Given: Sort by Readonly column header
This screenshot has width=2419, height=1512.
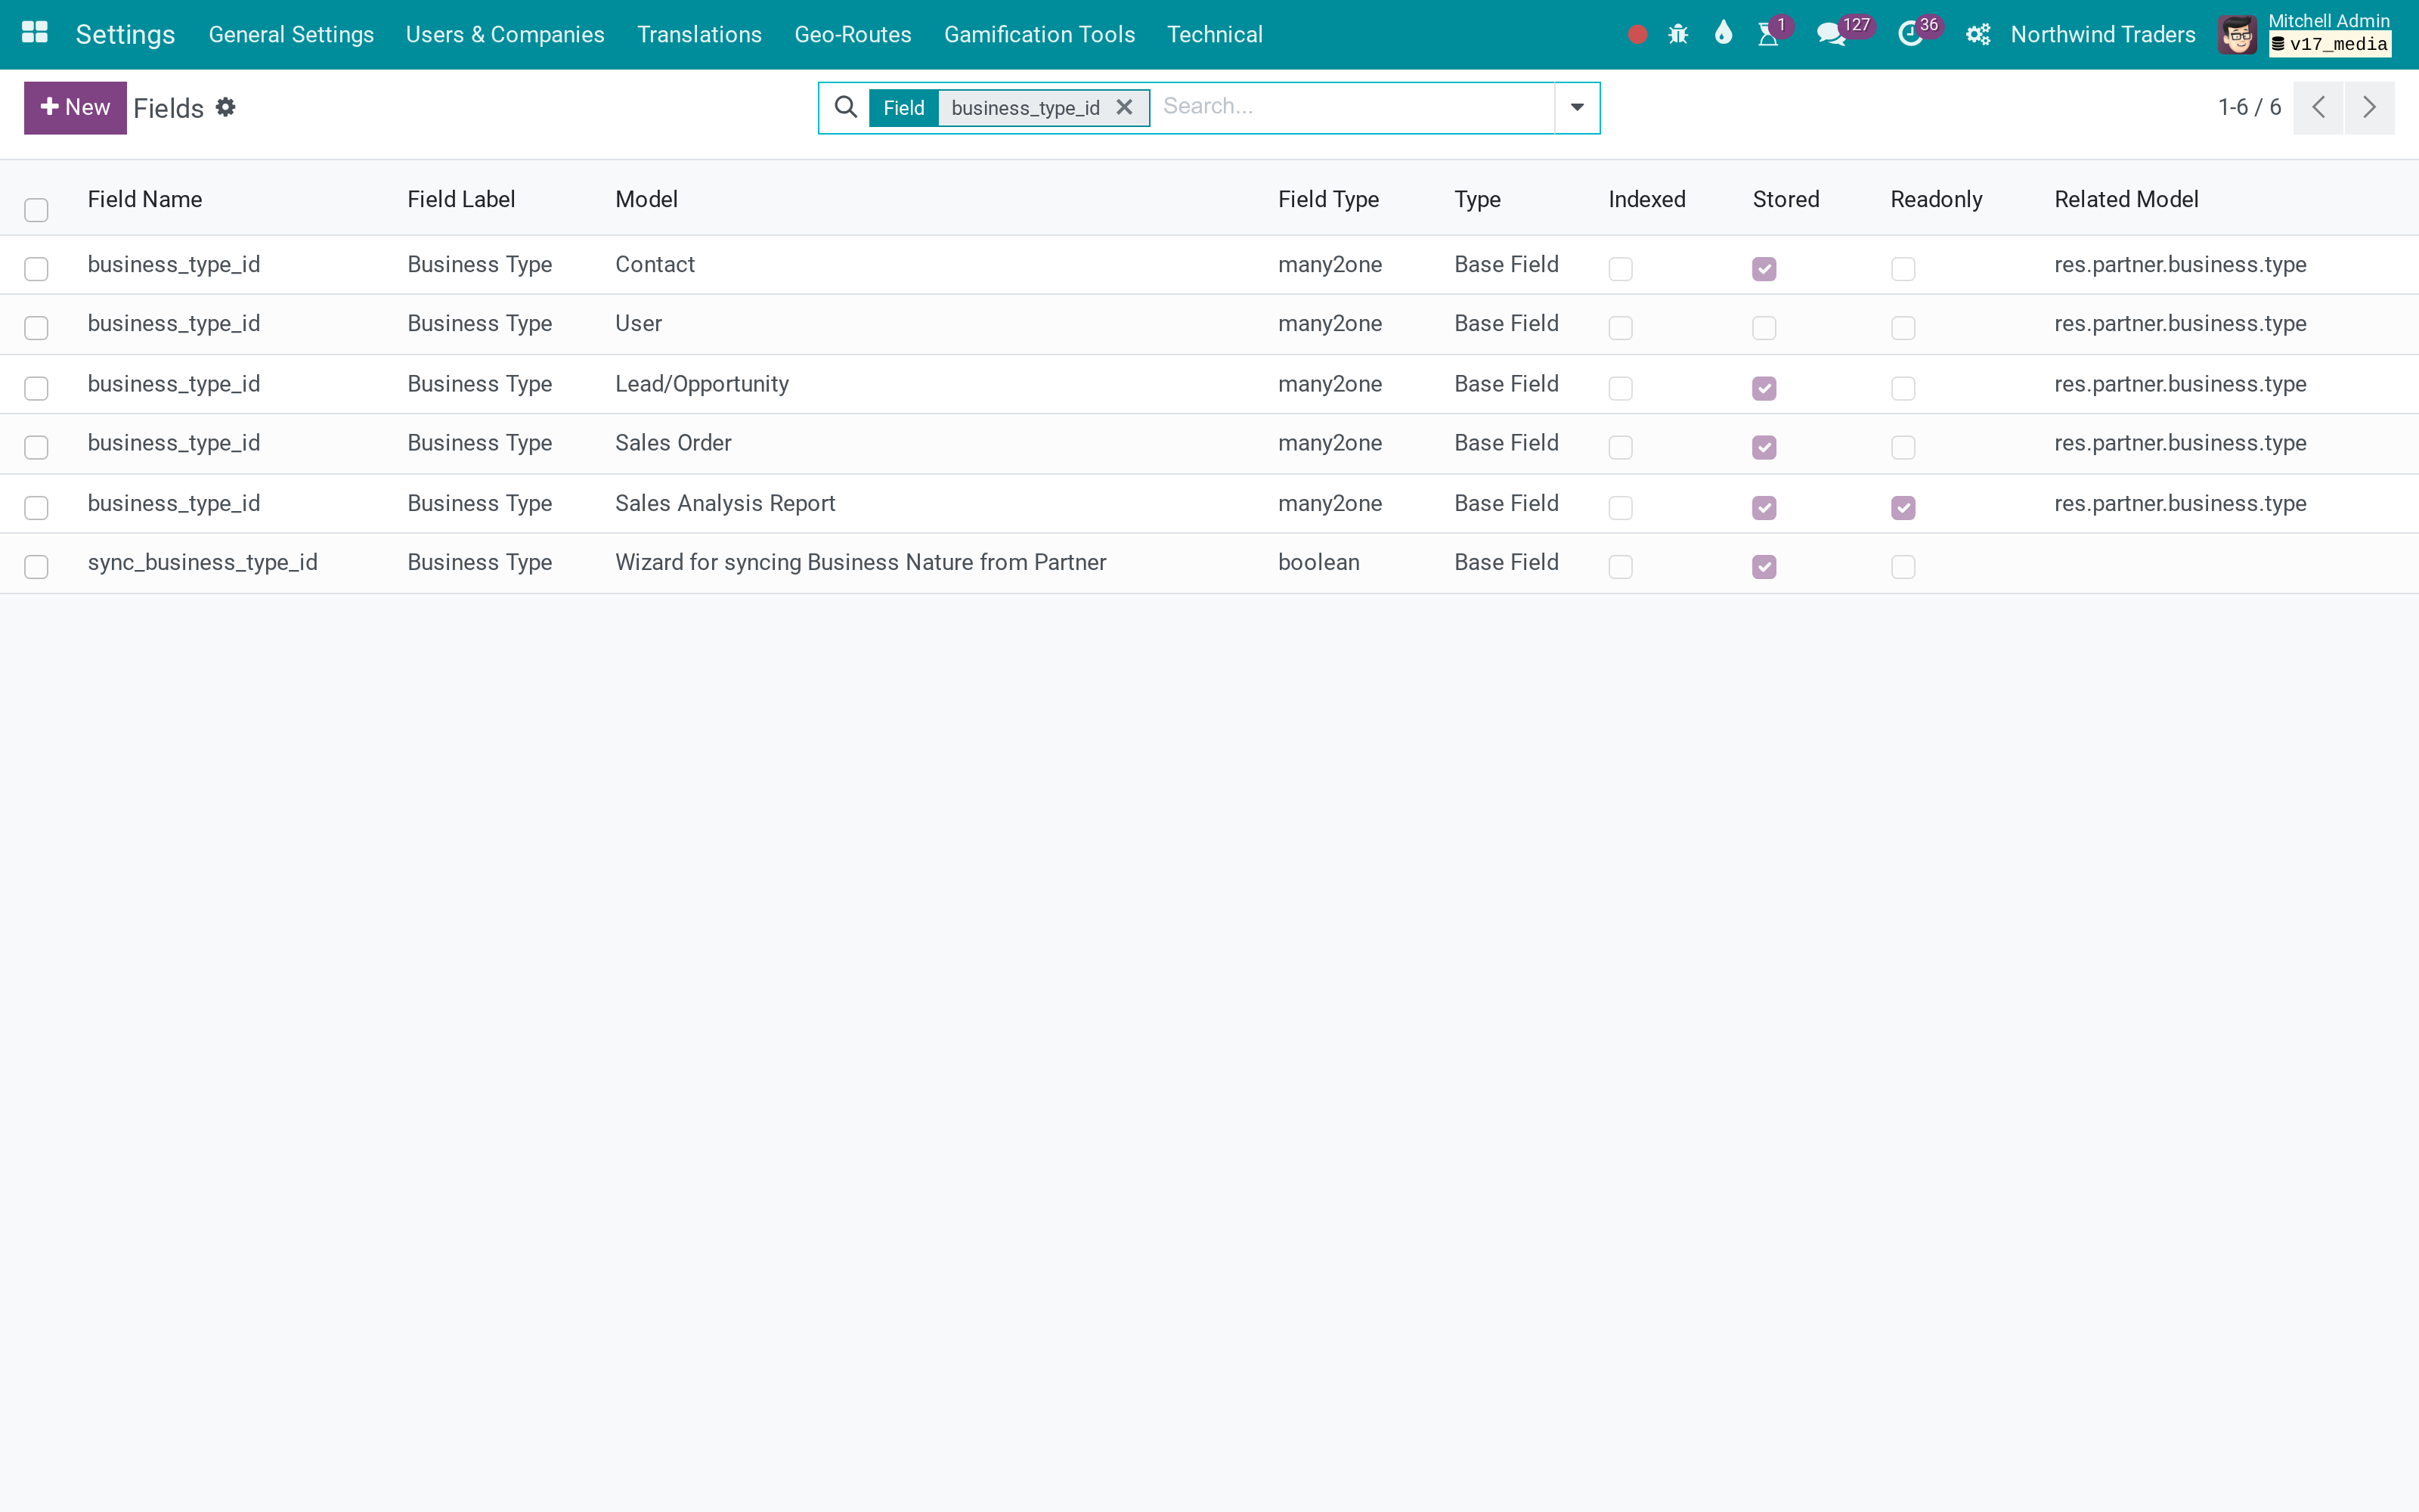Looking at the screenshot, I should pos(1936,199).
